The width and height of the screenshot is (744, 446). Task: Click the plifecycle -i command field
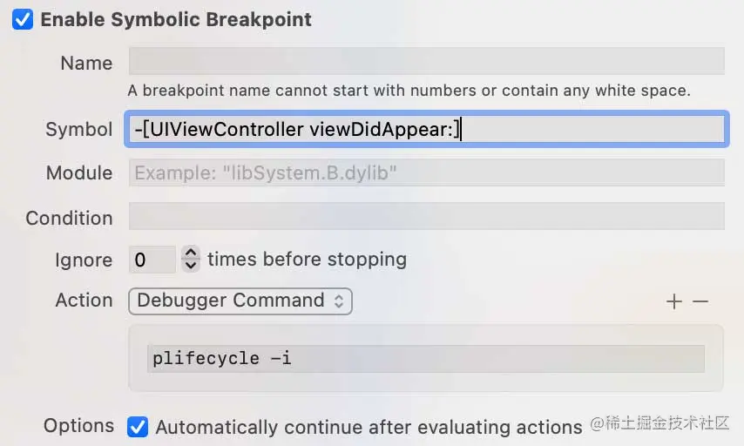coord(426,359)
